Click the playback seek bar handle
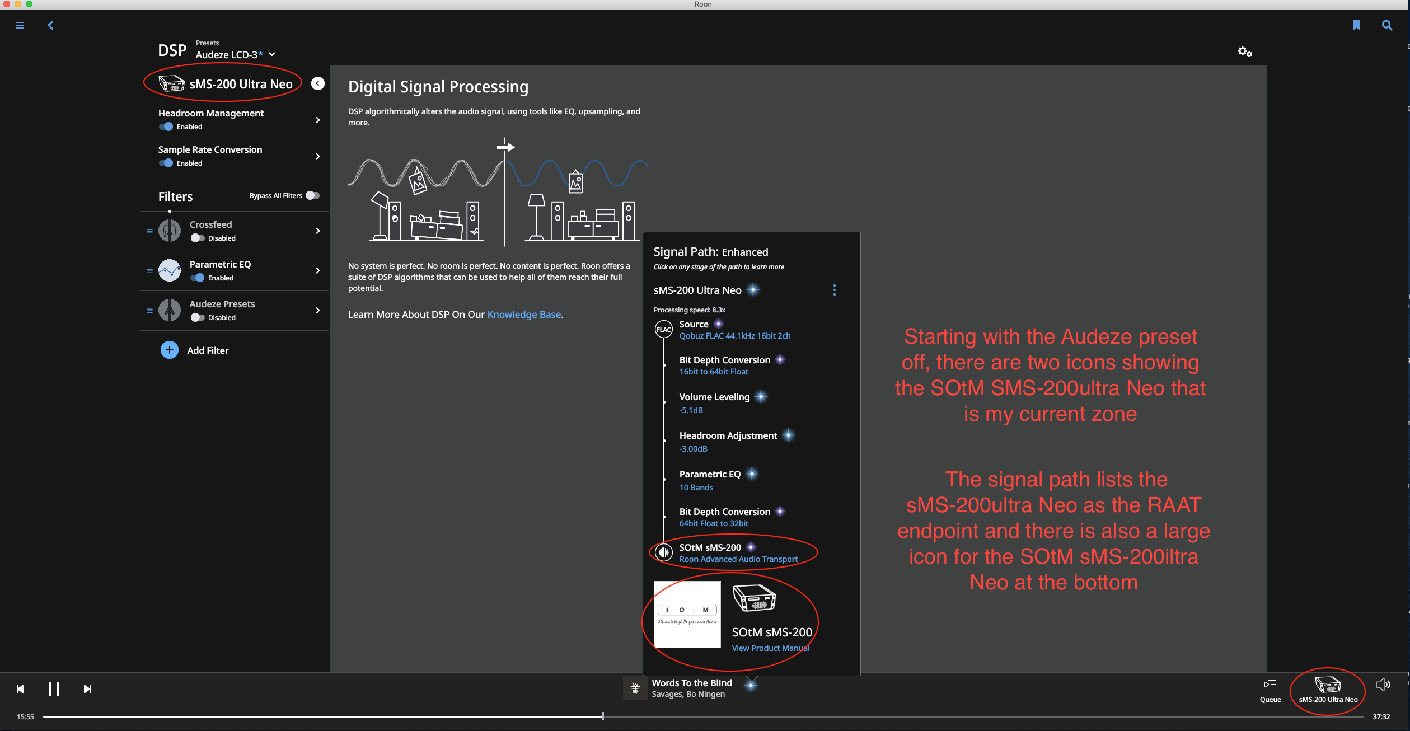 coord(603,716)
